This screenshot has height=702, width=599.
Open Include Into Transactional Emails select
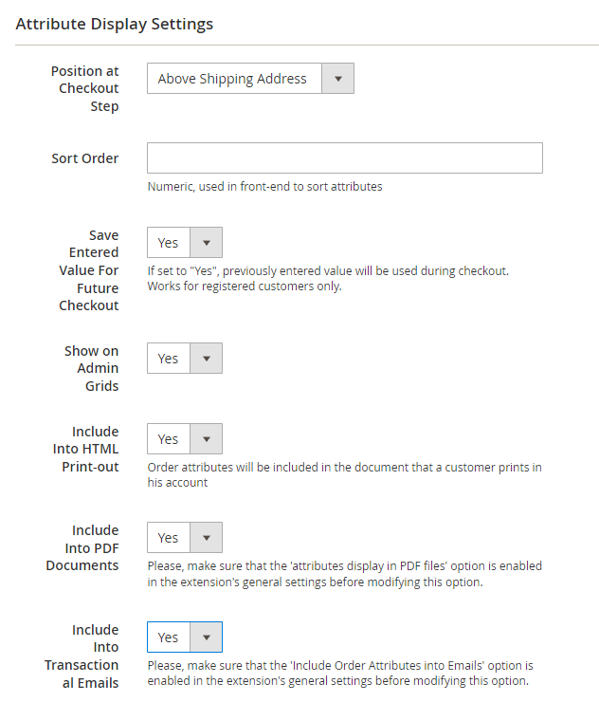coord(170,637)
